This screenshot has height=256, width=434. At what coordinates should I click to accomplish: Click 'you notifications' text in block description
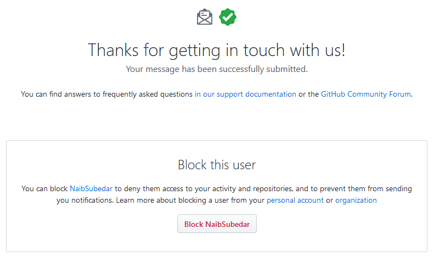pos(85,201)
